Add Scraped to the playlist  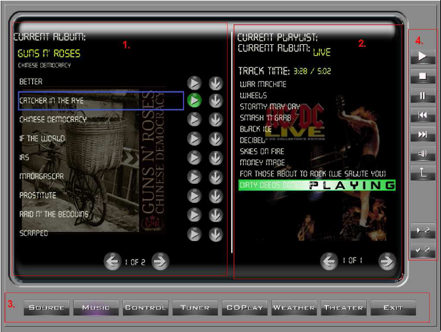pyautogui.click(x=216, y=234)
